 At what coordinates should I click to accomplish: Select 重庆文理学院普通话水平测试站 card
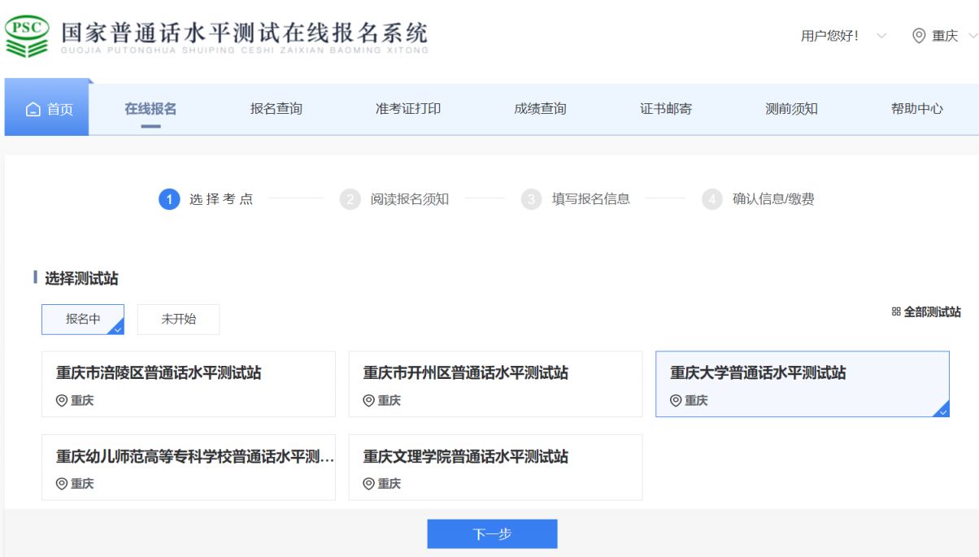coord(495,467)
